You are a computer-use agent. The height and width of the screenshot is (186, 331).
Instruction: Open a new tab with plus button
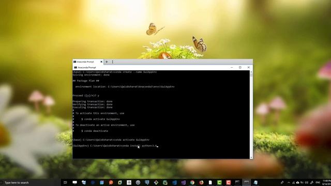107,62
